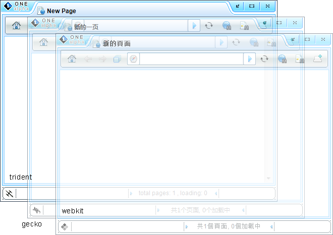Click the Home icon in trident window toolbar

(16, 26)
